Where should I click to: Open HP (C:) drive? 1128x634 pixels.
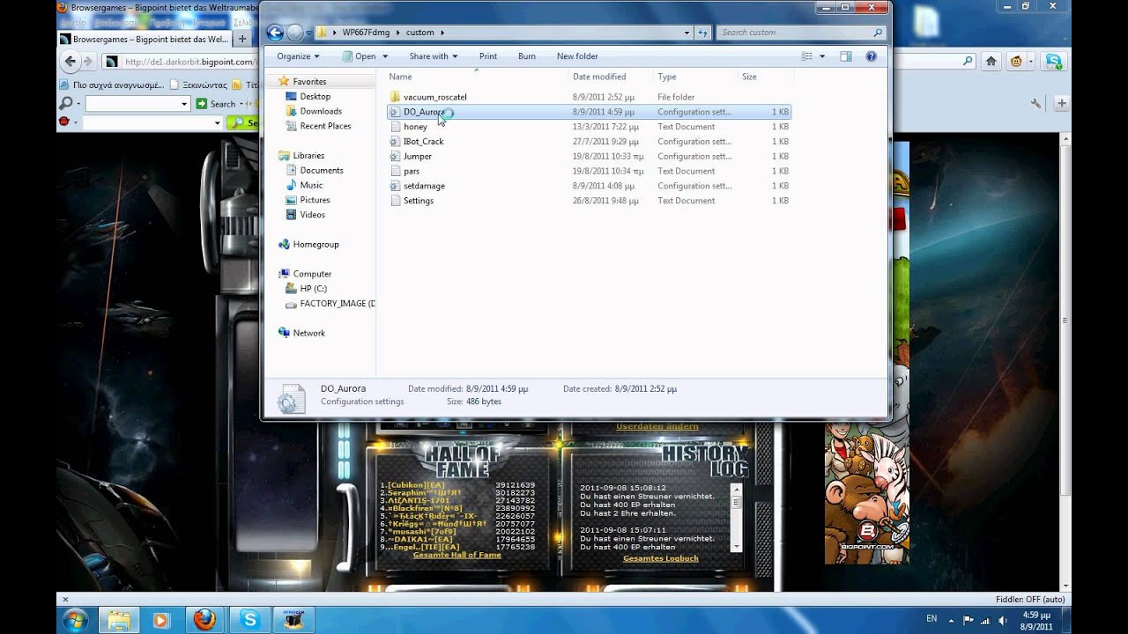pyautogui.click(x=313, y=289)
